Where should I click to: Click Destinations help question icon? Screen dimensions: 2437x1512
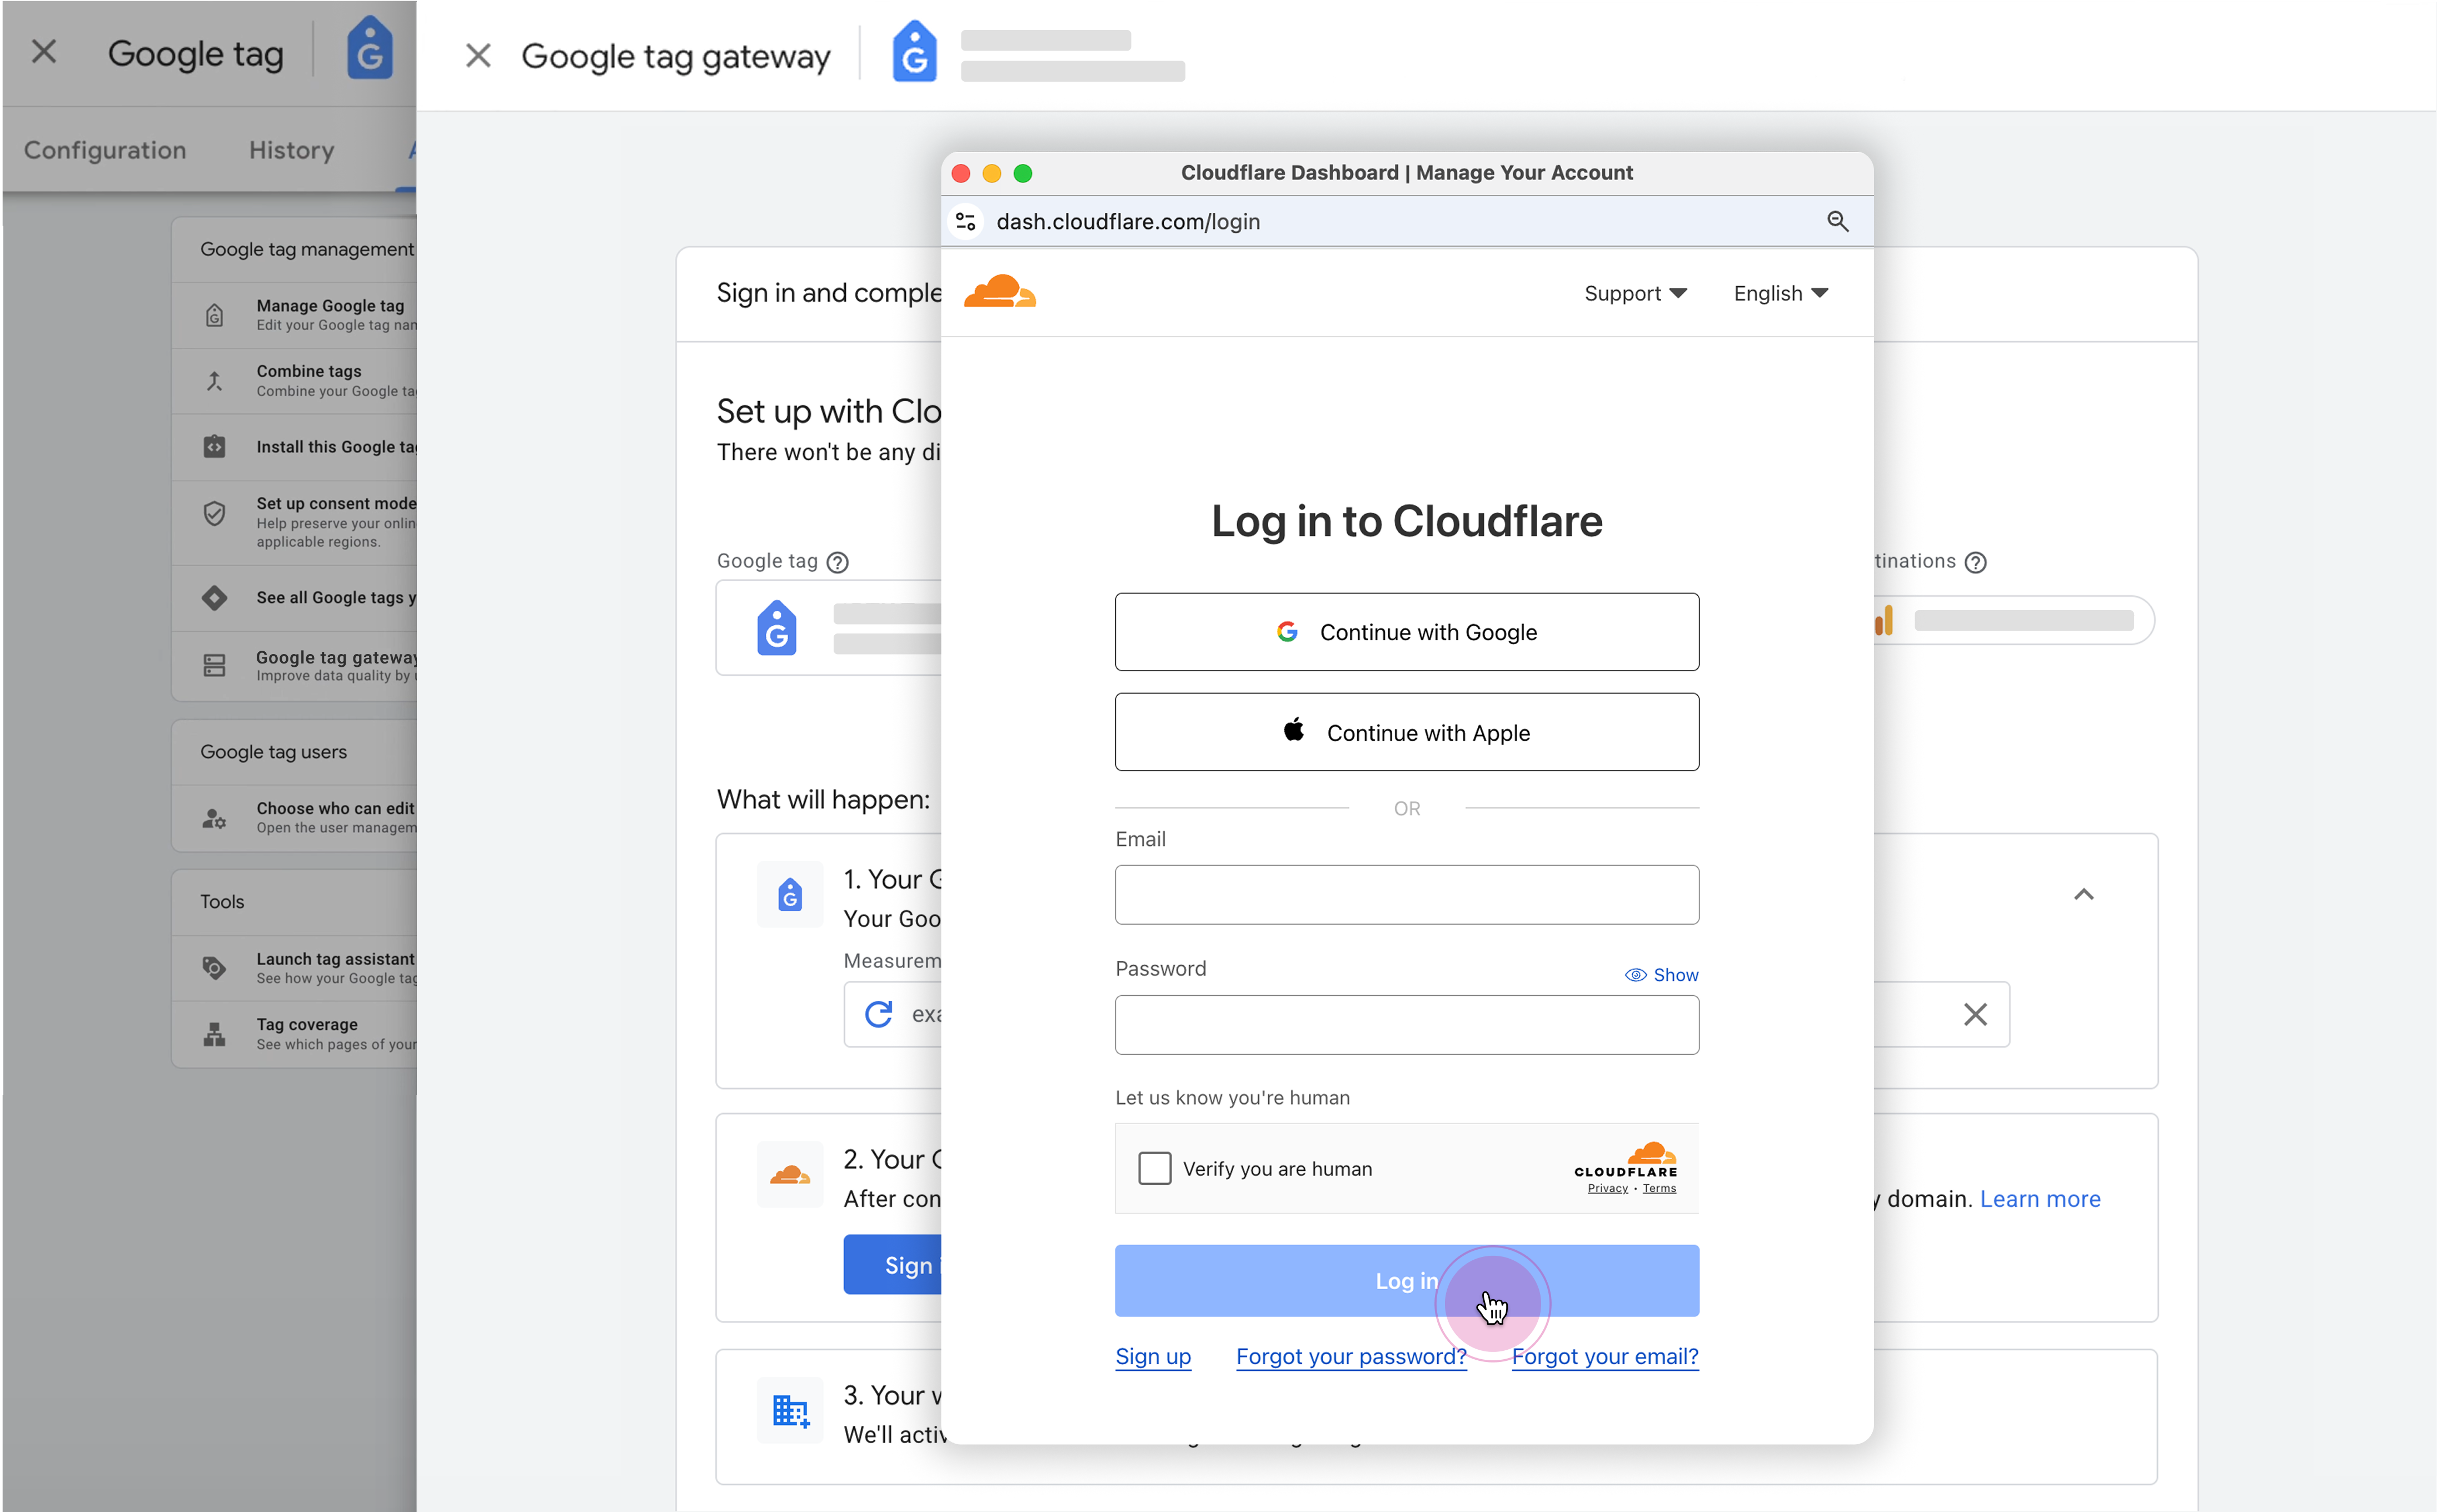tap(1975, 562)
